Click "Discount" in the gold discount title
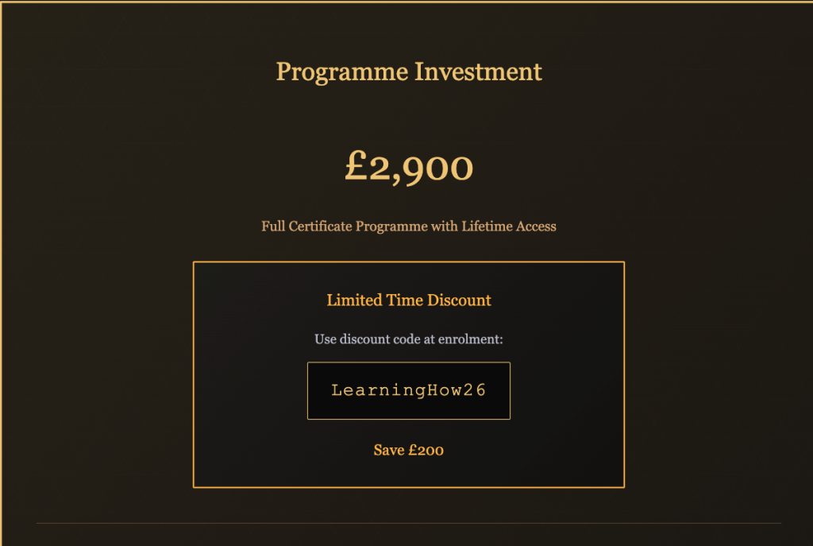813x546 pixels. [x=460, y=300]
